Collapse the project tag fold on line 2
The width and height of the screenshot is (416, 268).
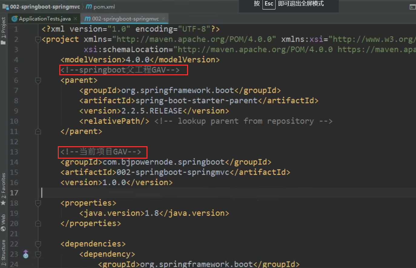click(x=38, y=39)
